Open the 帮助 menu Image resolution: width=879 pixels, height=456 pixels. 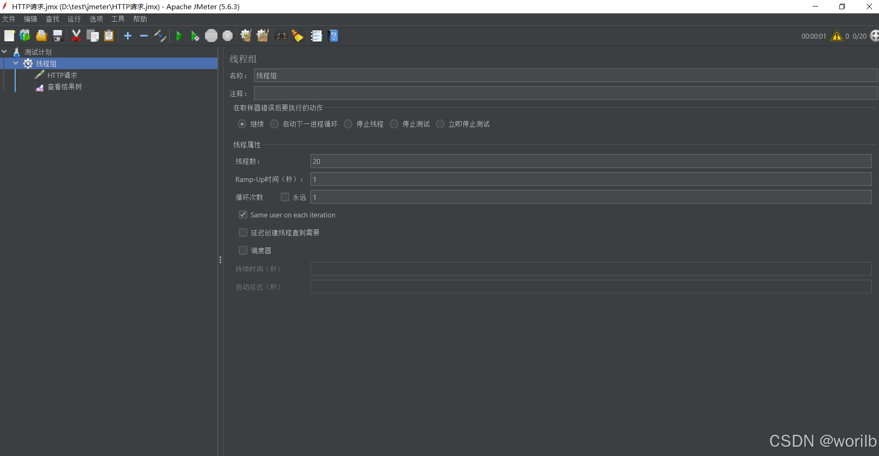click(140, 19)
